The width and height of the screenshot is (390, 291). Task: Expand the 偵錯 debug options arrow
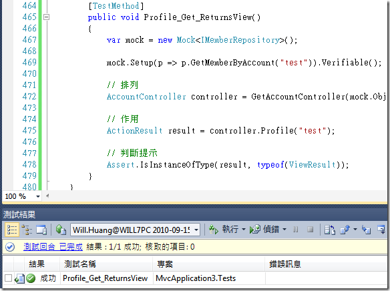point(284,230)
